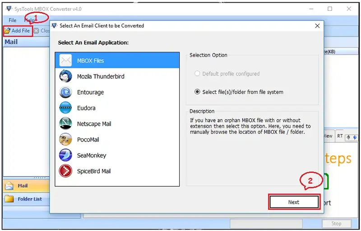Open the Mail navigation pane

(26, 186)
